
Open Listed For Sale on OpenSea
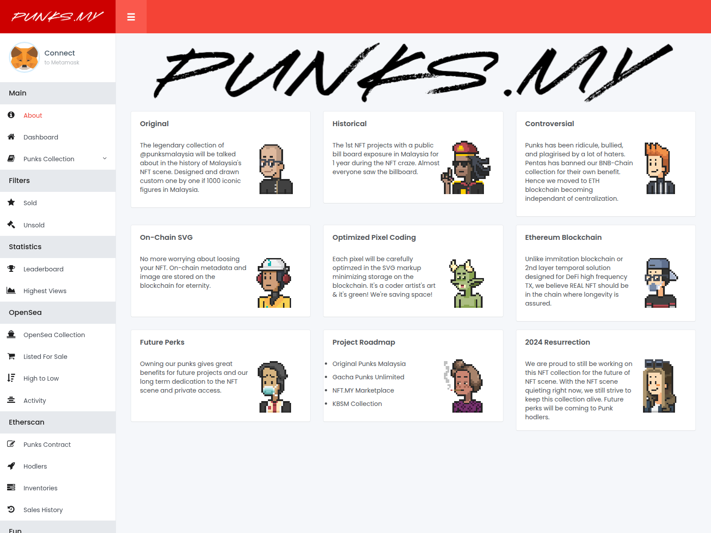(x=58, y=357)
